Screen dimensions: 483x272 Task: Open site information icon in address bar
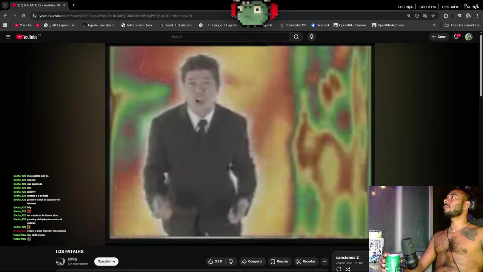(34, 16)
